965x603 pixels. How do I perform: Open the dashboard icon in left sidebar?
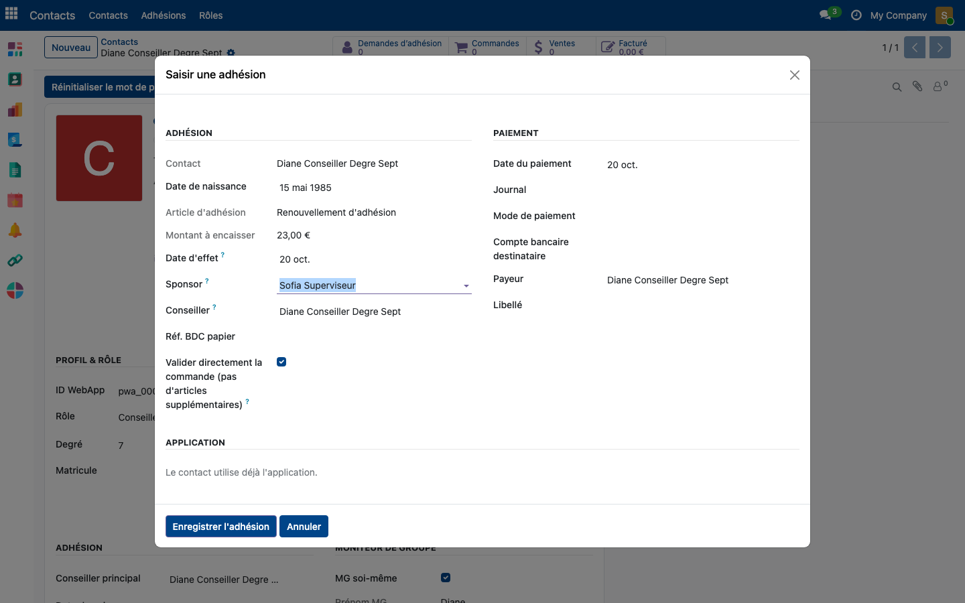click(15, 49)
